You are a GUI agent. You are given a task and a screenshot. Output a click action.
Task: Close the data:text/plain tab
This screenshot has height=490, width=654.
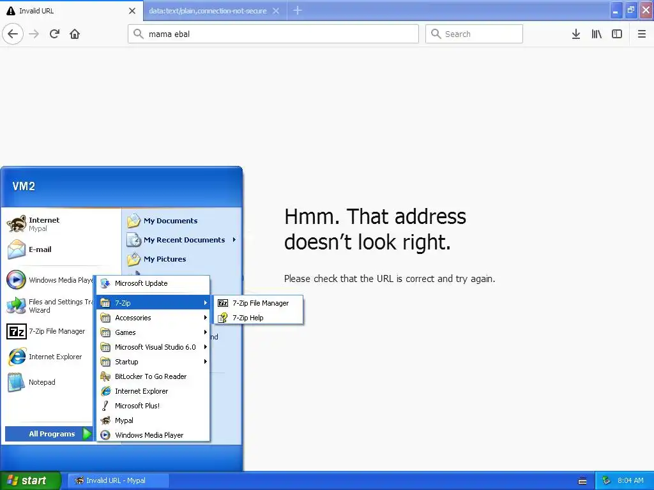(x=276, y=11)
